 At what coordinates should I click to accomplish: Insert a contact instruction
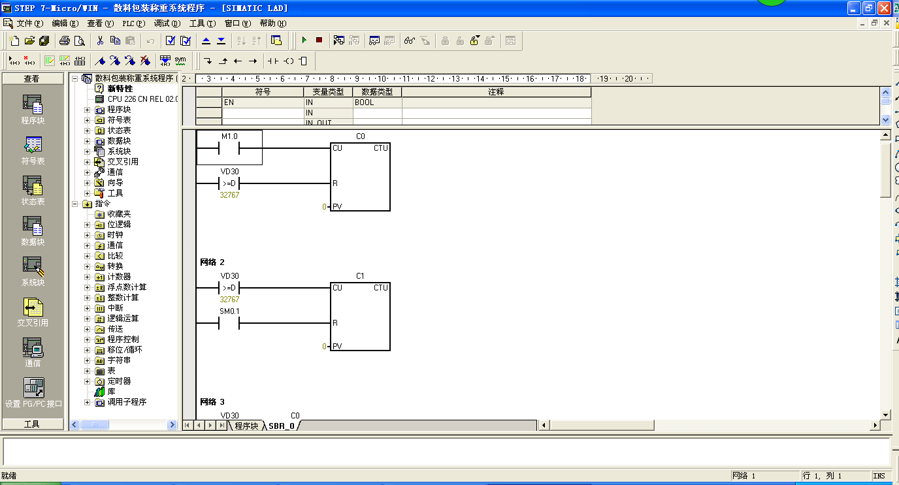[272, 61]
